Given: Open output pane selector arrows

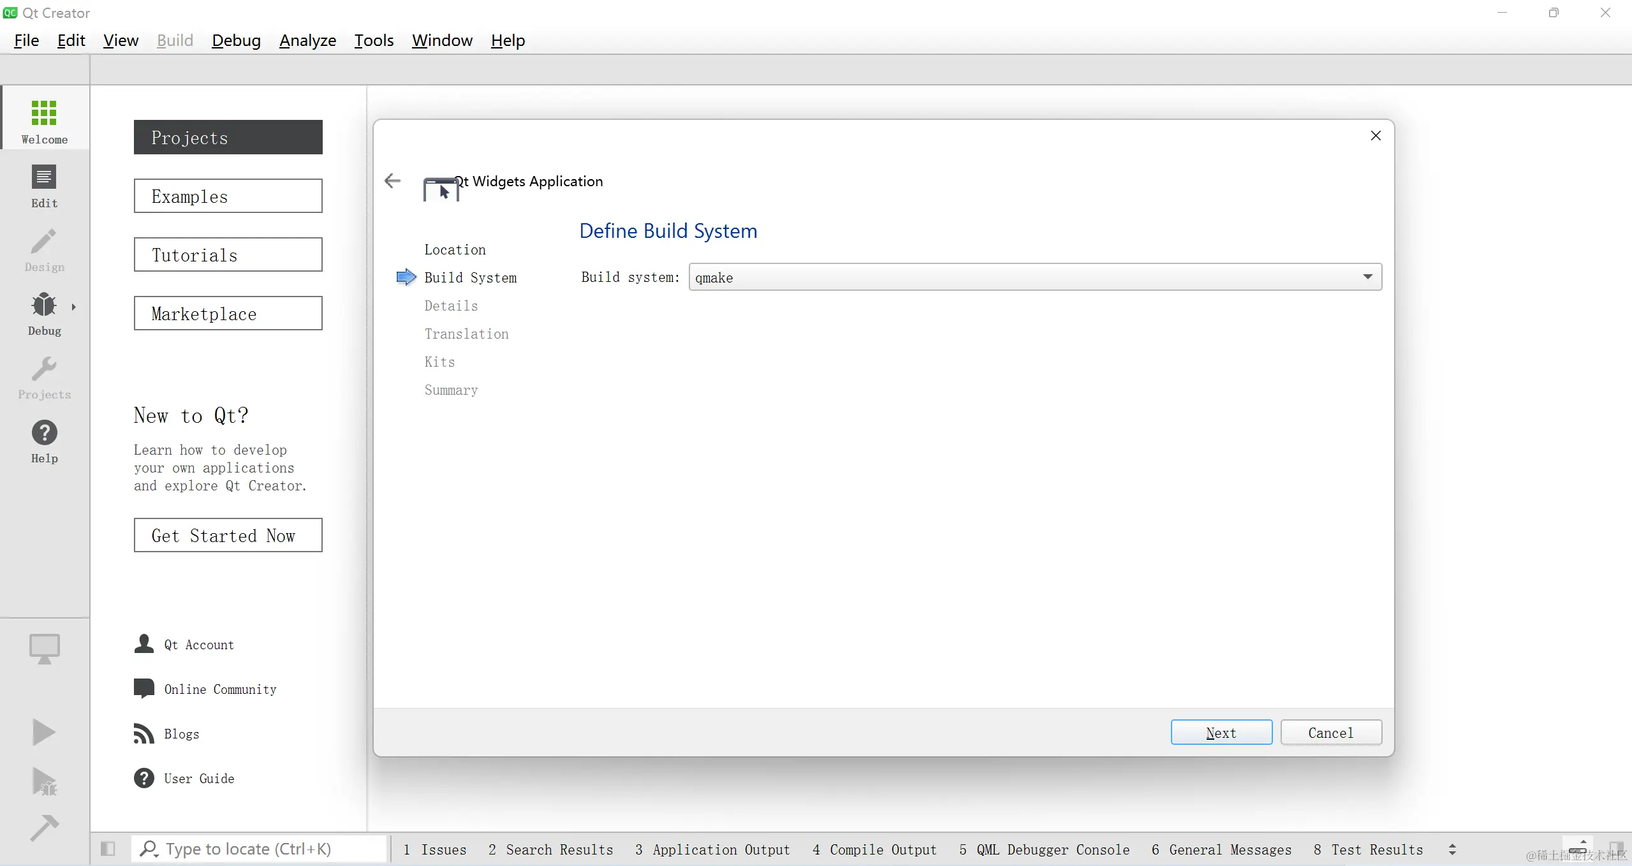Looking at the screenshot, I should point(1452,849).
